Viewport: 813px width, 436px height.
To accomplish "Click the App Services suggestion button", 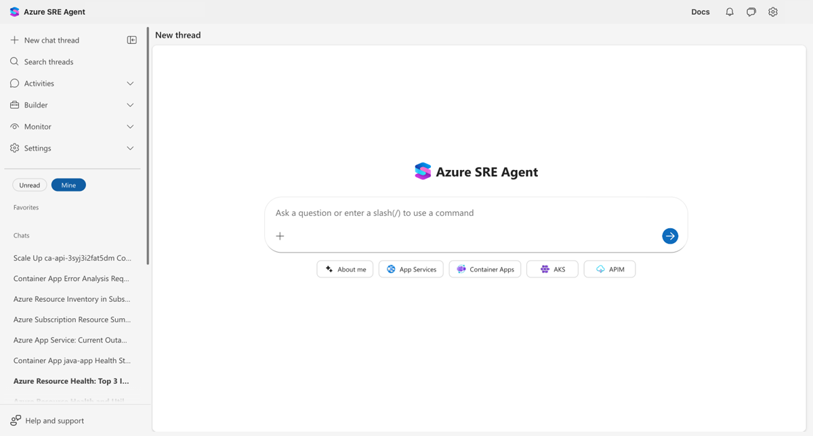I will click(x=411, y=269).
